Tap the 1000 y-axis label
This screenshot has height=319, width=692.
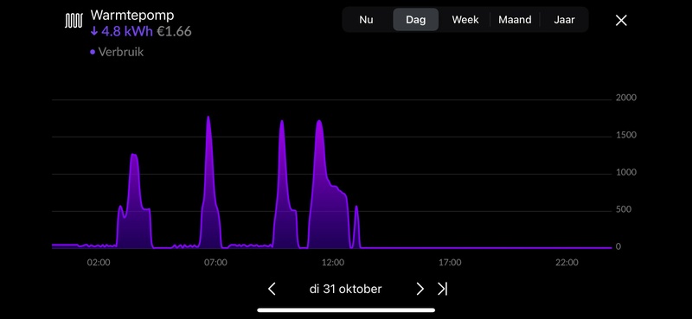[x=626, y=173]
